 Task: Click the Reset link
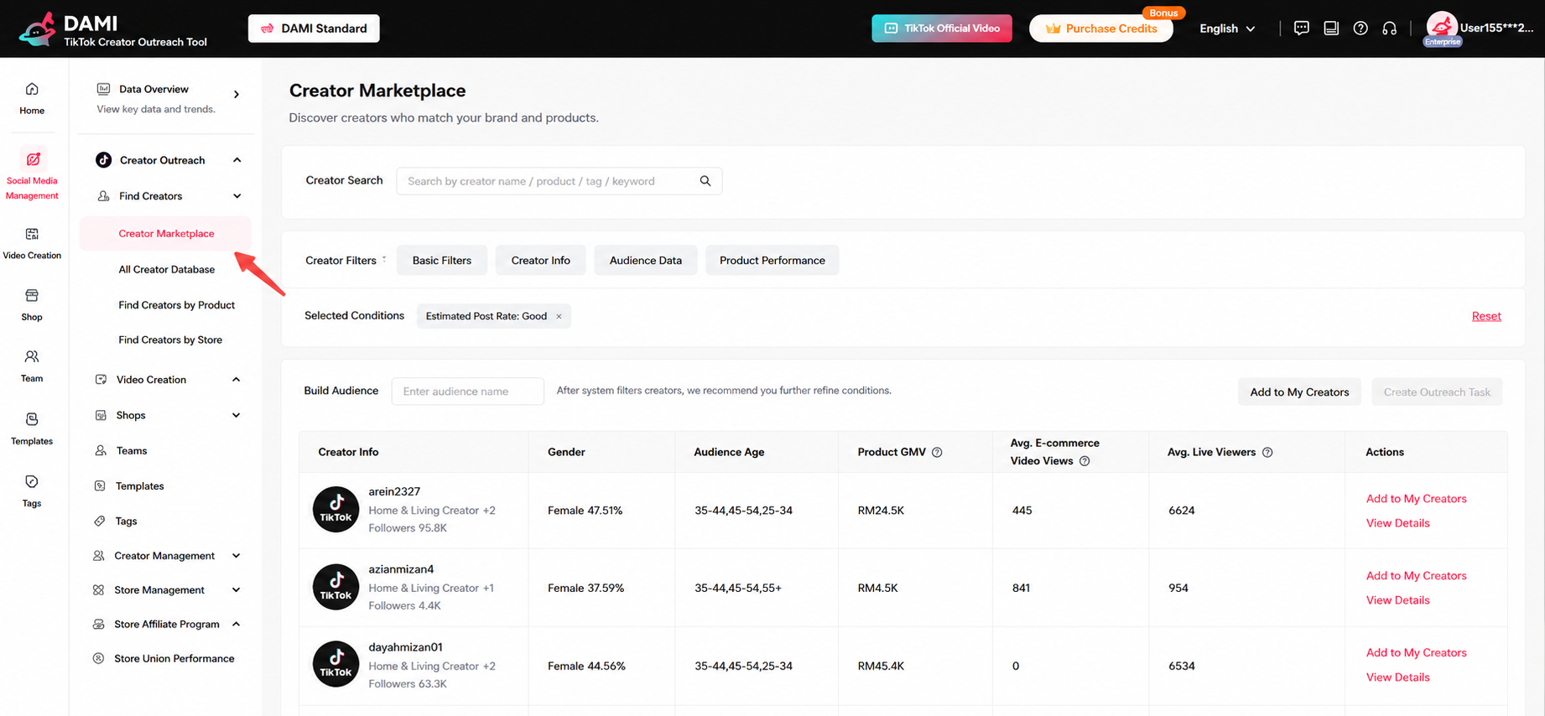tap(1486, 316)
